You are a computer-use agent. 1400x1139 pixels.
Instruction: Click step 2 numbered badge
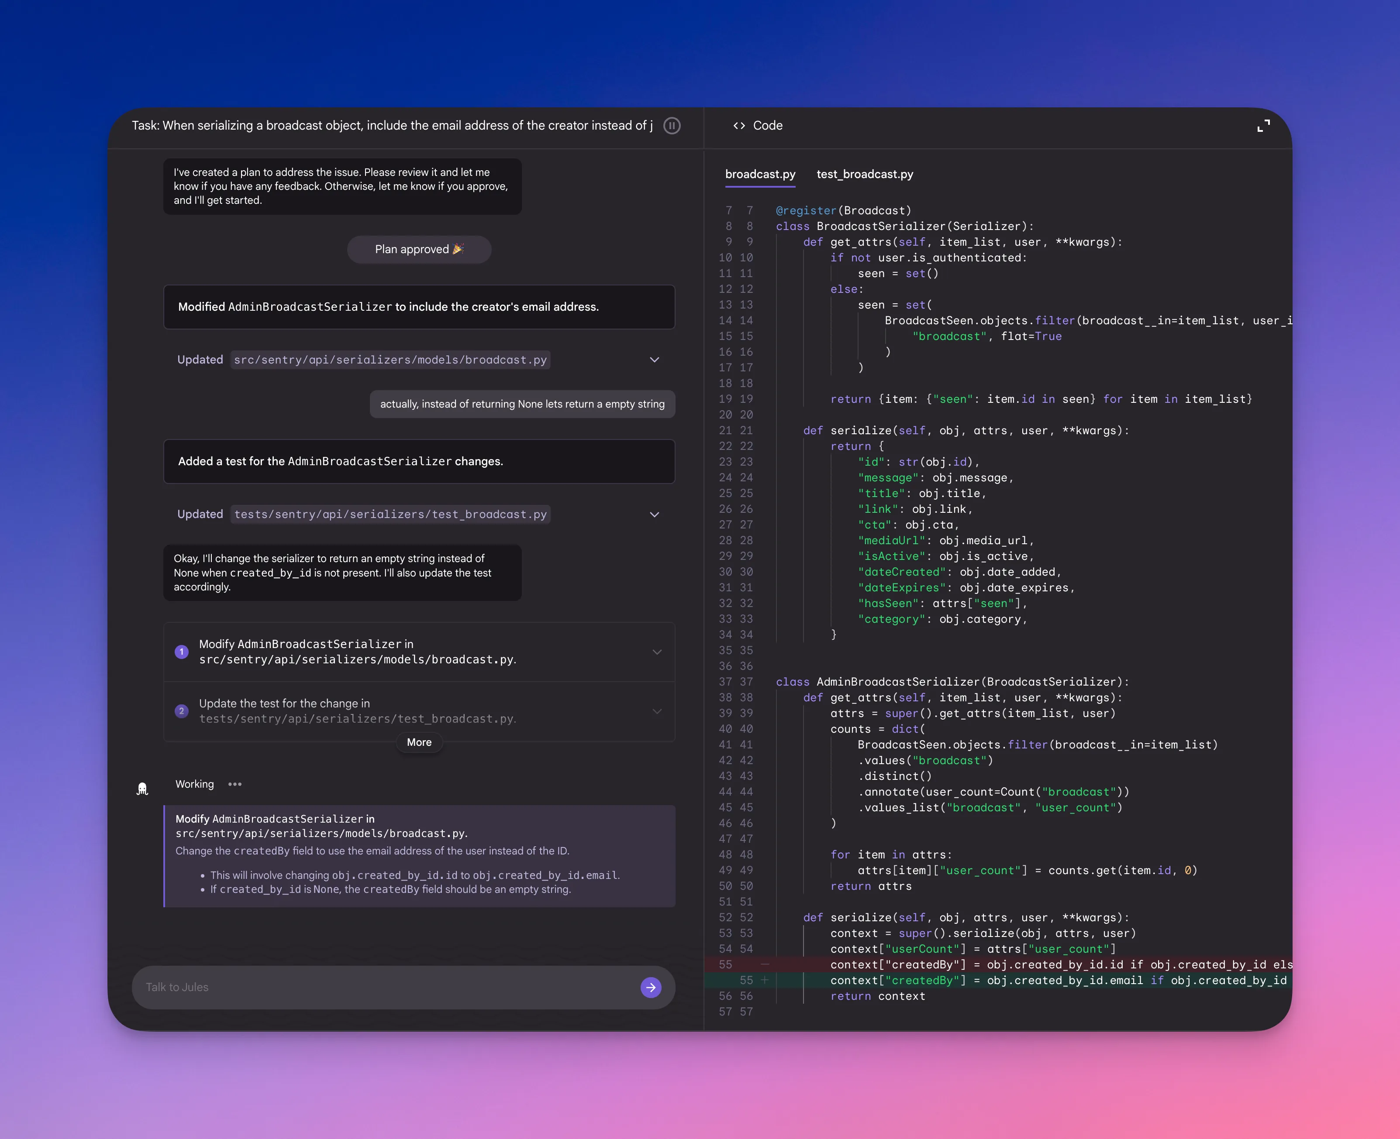(x=182, y=710)
